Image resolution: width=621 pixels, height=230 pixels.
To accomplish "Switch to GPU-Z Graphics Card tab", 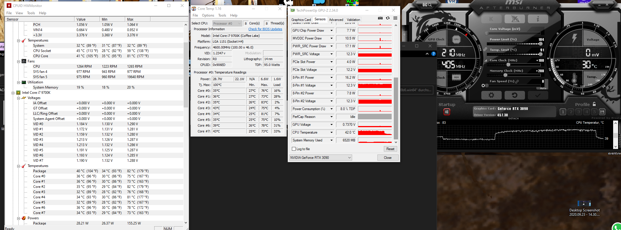I will [301, 20].
